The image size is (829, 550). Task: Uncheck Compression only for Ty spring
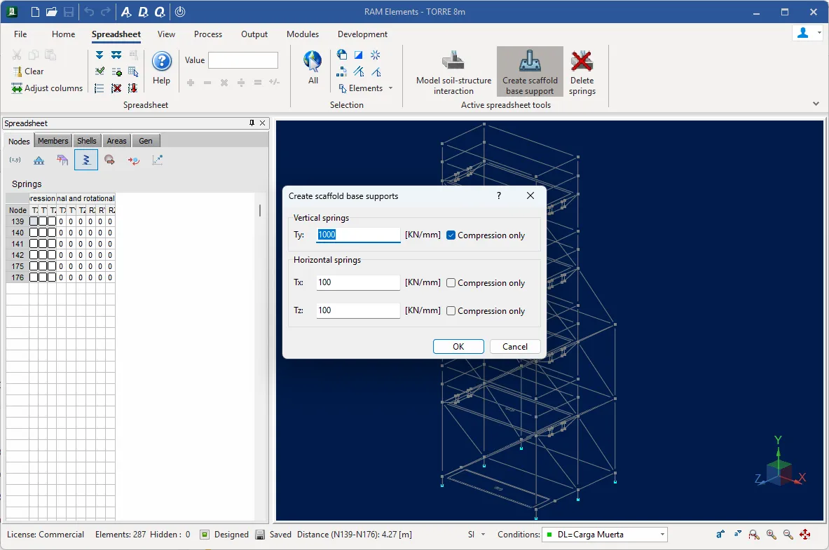pyautogui.click(x=451, y=235)
